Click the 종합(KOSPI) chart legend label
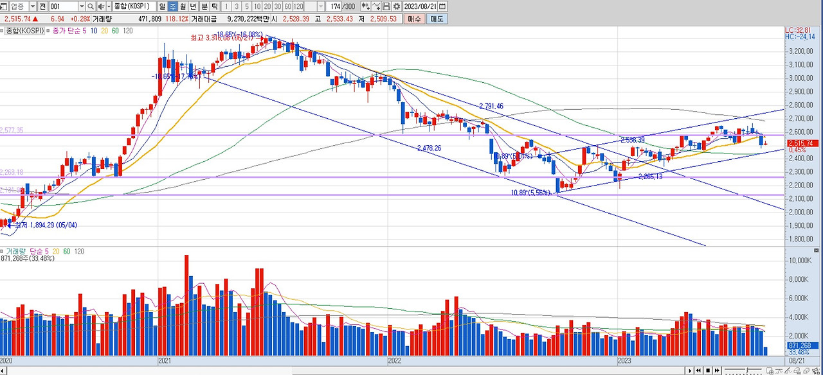 pyautogui.click(x=26, y=31)
